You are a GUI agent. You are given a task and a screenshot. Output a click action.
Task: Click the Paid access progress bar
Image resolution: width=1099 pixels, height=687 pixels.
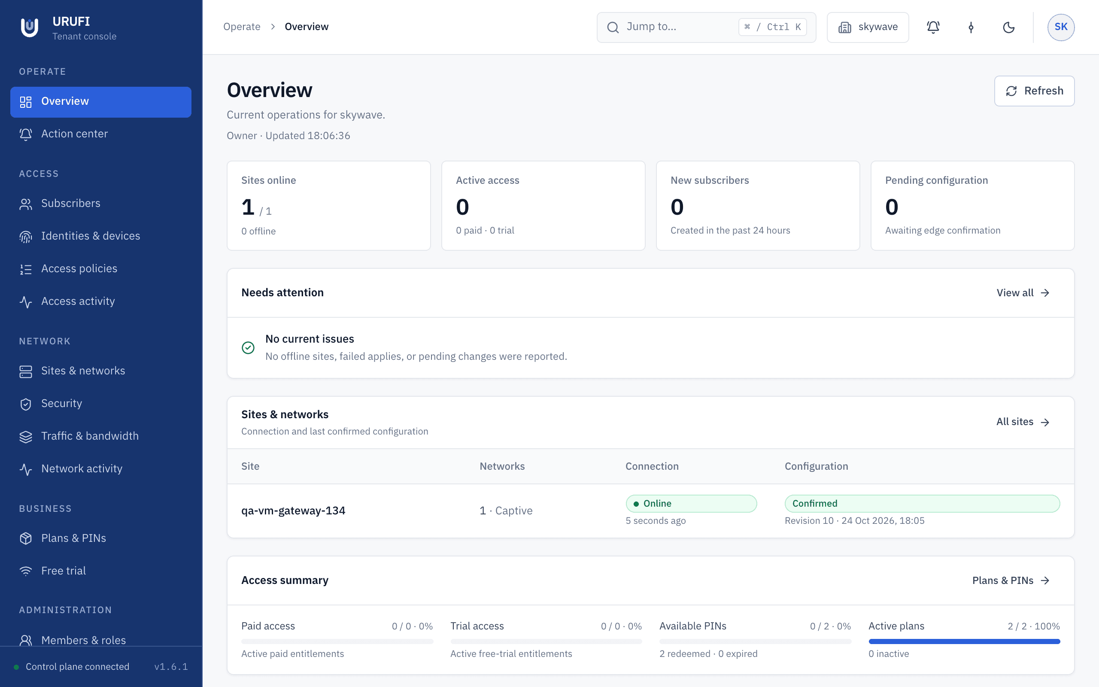click(337, 641)
